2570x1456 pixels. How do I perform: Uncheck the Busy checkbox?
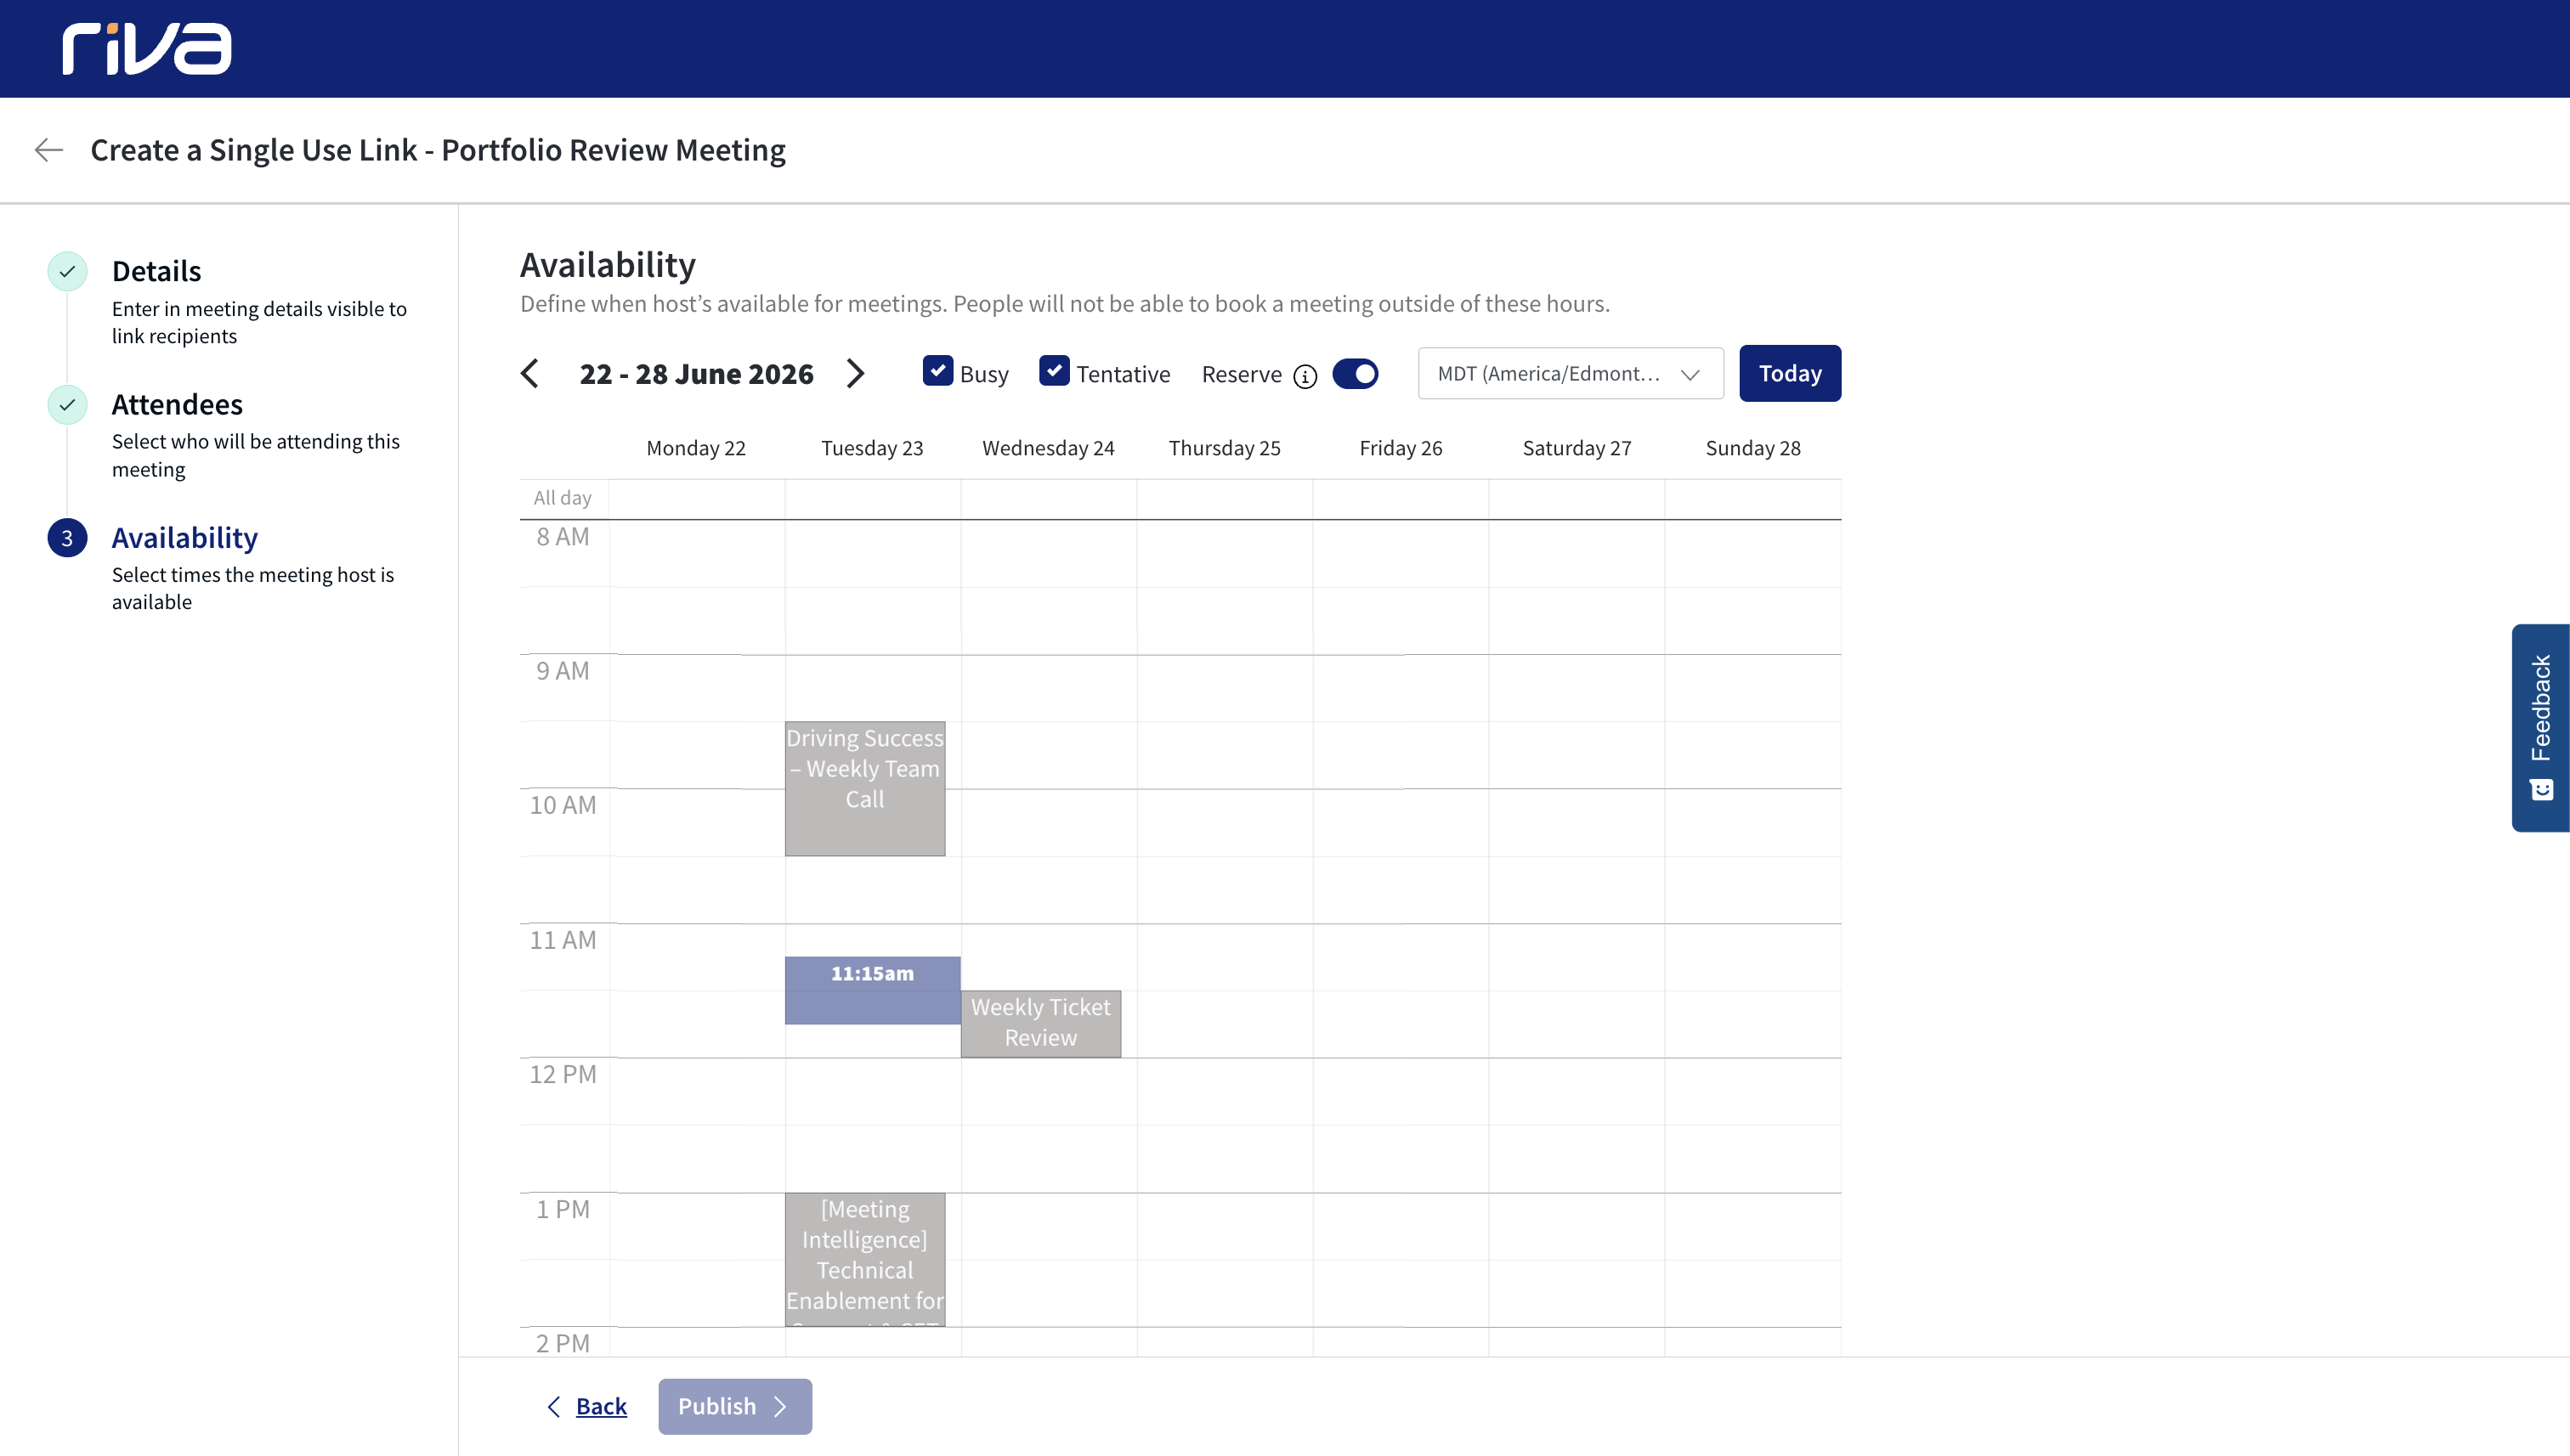pos(937,371)
